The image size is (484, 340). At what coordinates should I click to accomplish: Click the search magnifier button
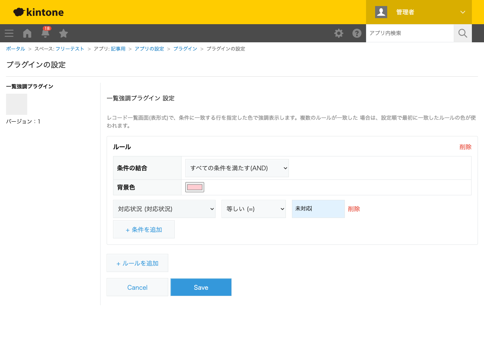(x=463, y=33)
